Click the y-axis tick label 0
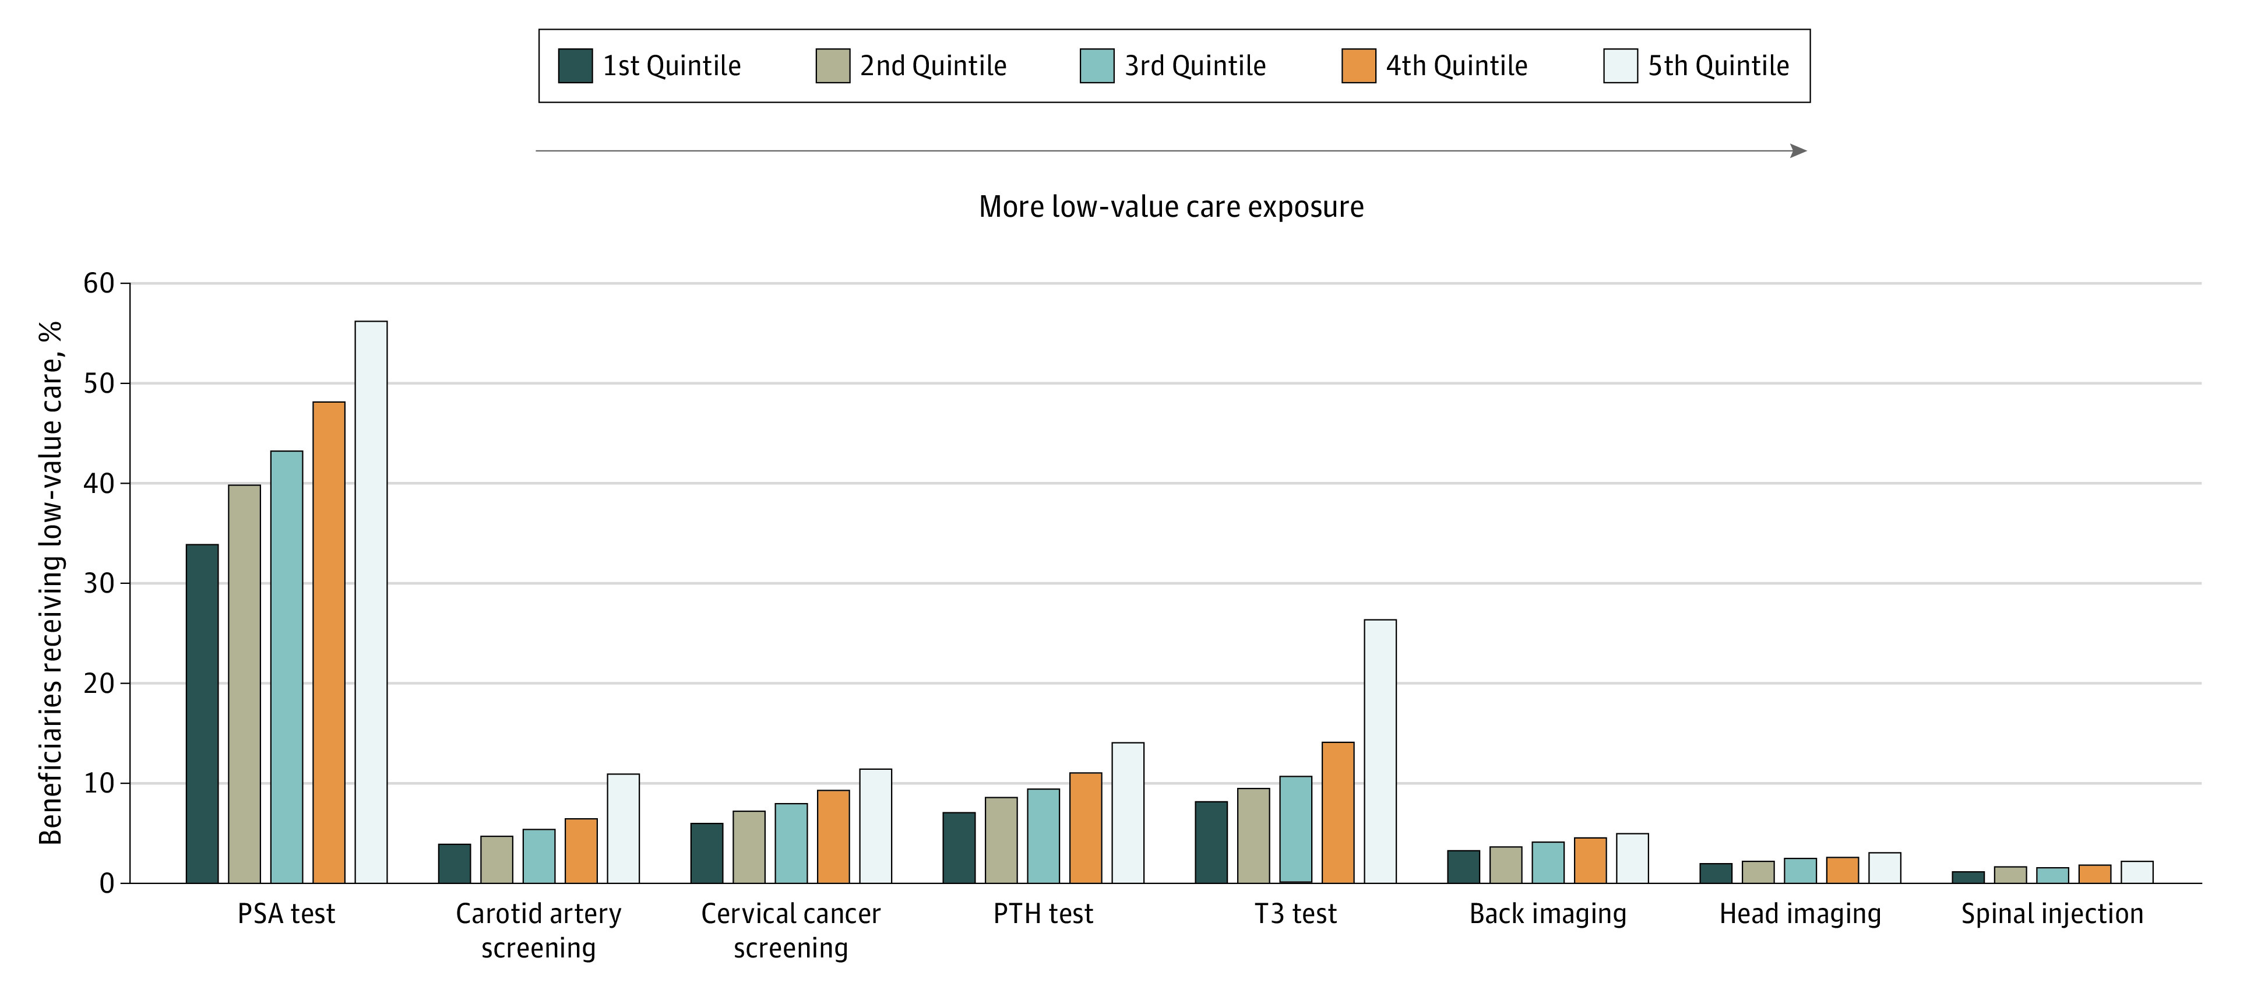Image resolution: width=2268 pixels, height=986 pixels. coord(107,883)
